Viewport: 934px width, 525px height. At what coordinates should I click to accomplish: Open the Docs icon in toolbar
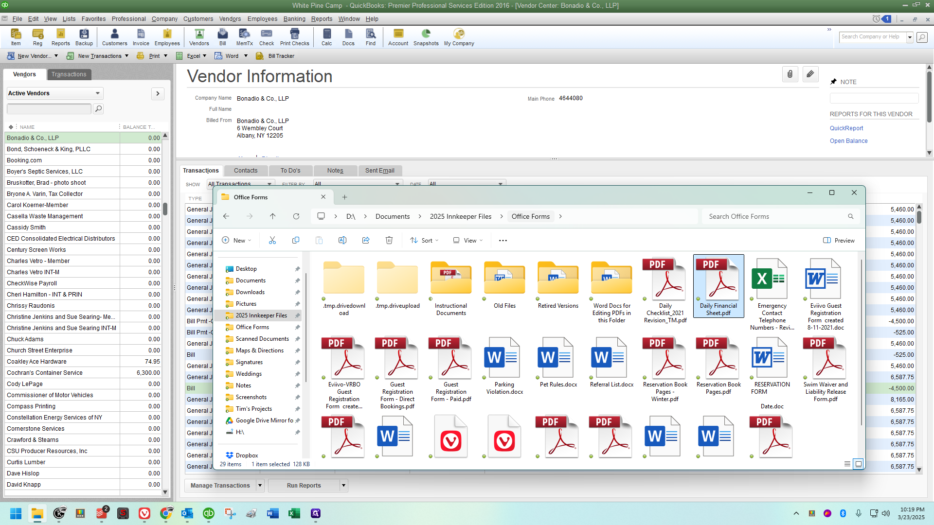(x=348, y=37)
